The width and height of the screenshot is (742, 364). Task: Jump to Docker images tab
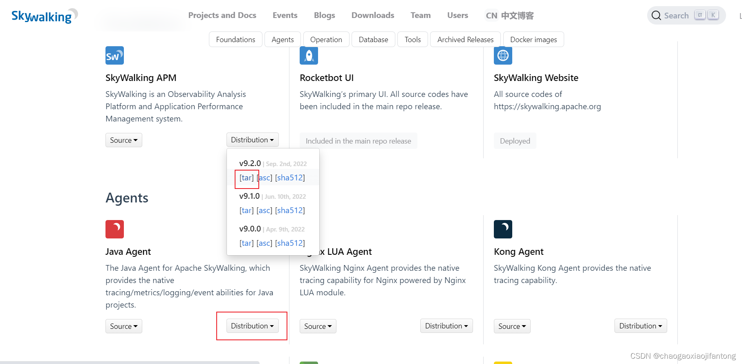(x=534, y=39)
